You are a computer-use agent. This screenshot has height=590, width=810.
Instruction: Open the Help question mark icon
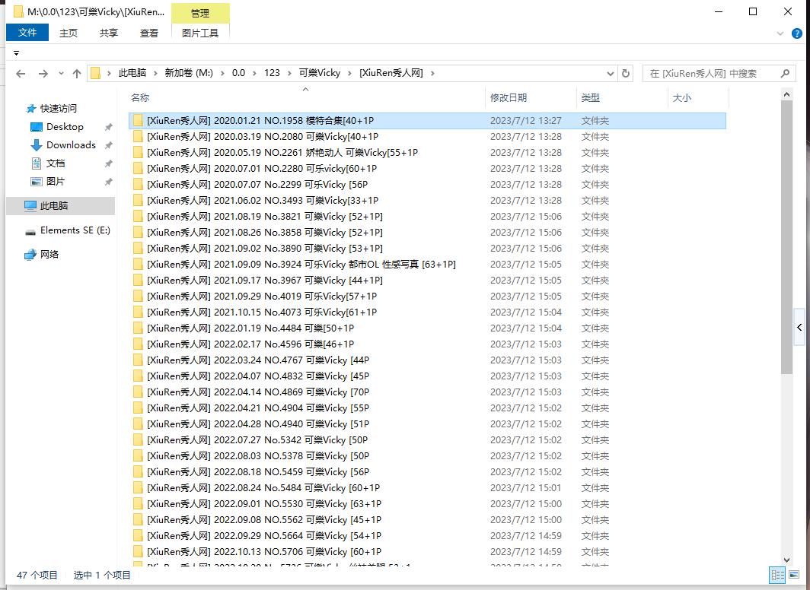797,33
